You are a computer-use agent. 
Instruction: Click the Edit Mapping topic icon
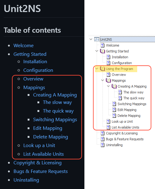pos(114,110)
